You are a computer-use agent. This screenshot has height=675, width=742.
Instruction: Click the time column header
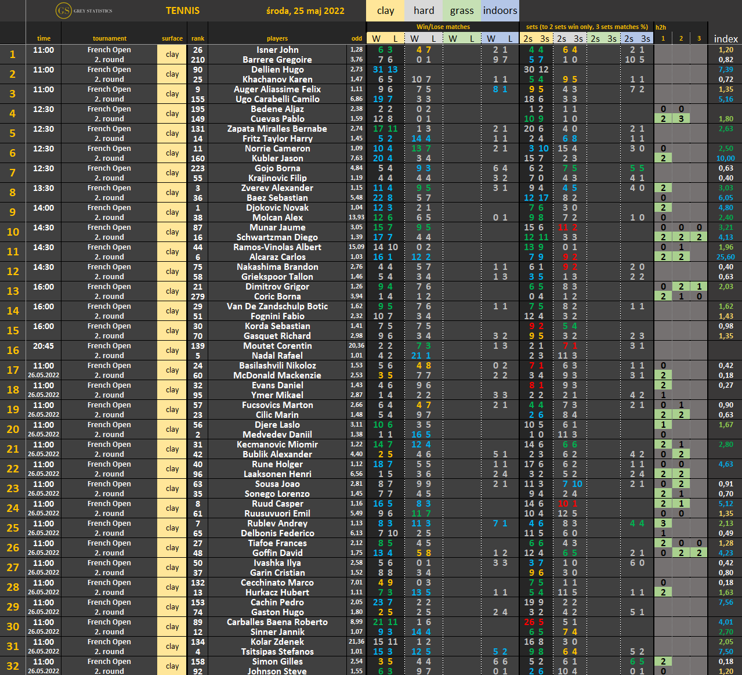coord(44,38)
